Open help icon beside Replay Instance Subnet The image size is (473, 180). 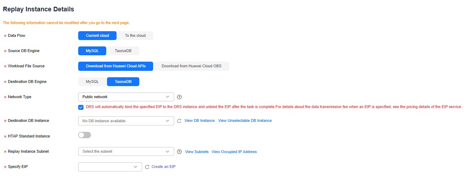[179, 152]
